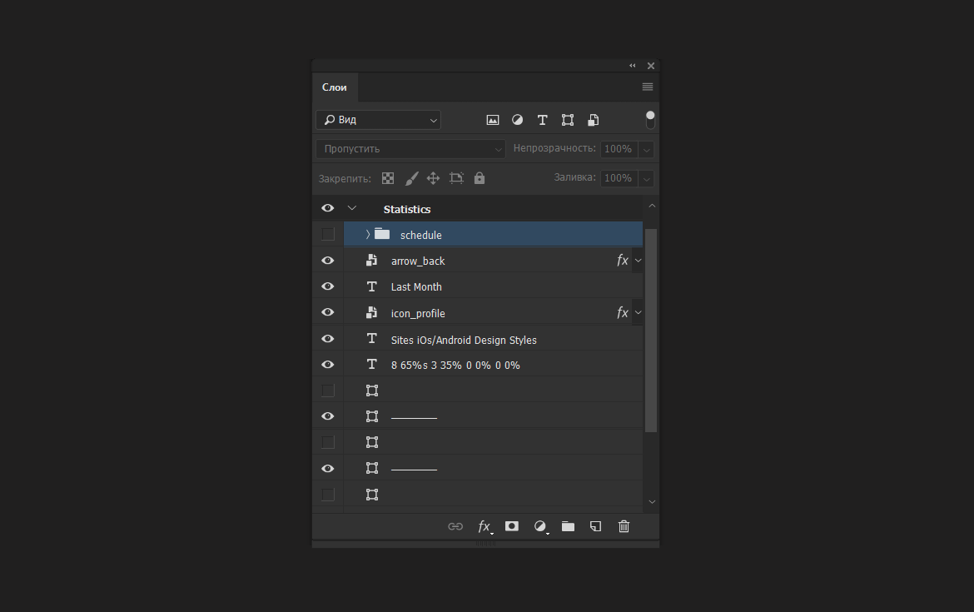Lock artboard nesting icon
Screen dimensions: 974x612
[456, 178]
